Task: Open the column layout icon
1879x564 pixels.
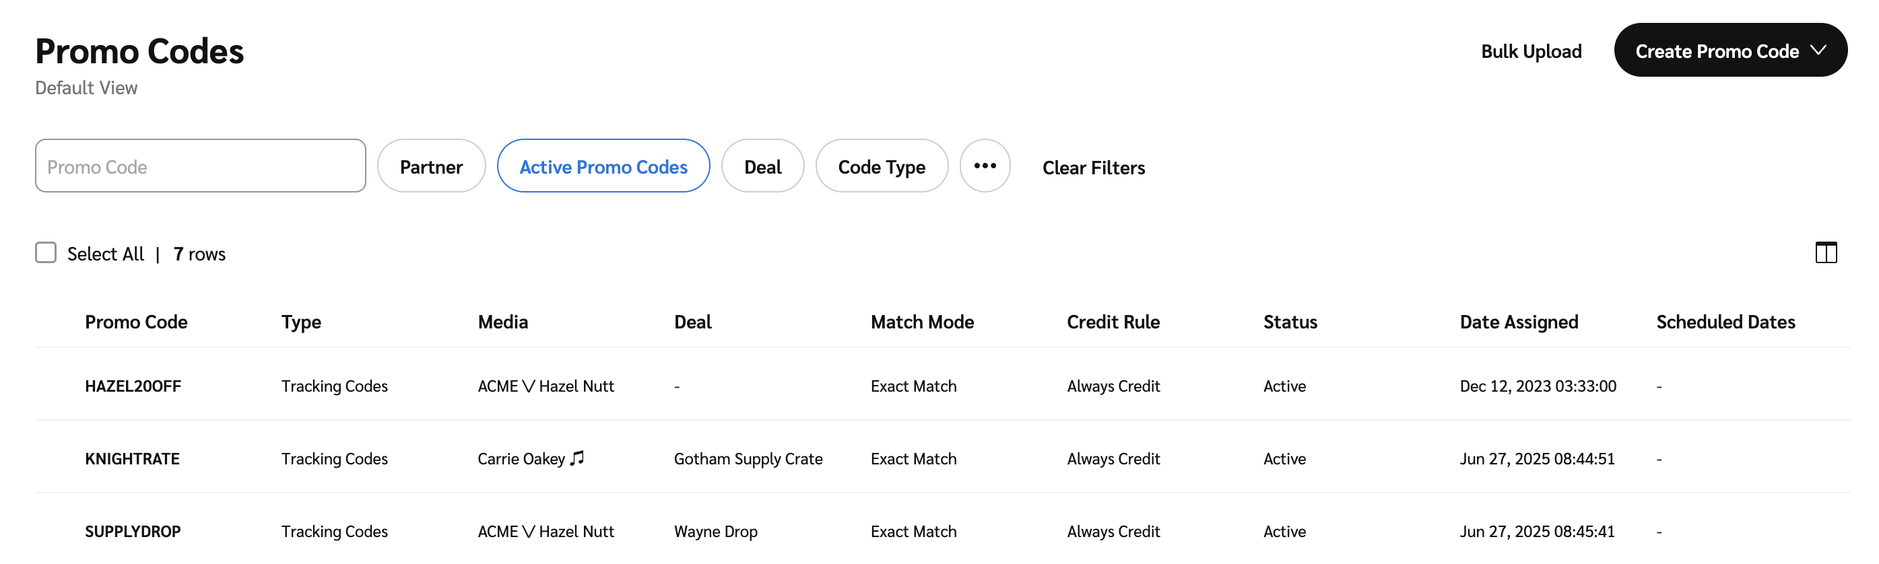Action: click(x=1826, y=253)
